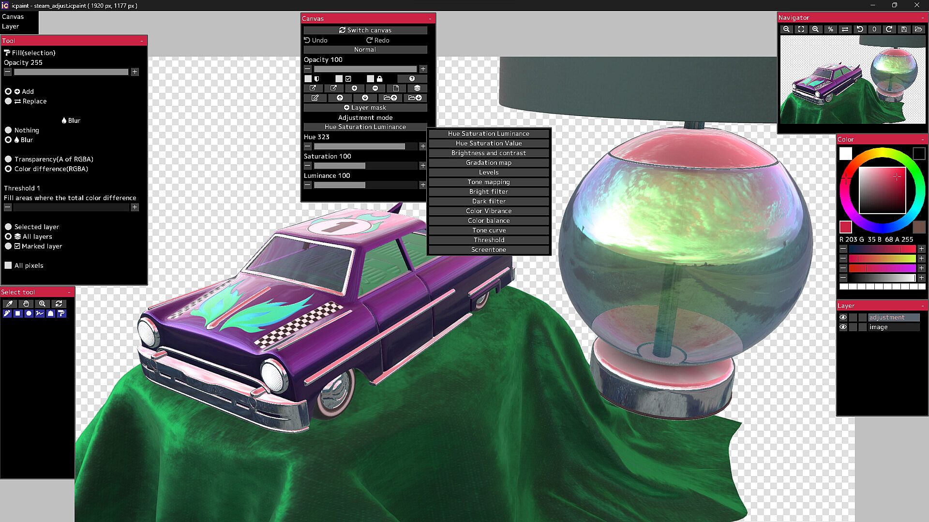Open the Normal blend mode dropdown
Image resolution: width=929 pixels, height=522 pixels.
coord(365,49)
